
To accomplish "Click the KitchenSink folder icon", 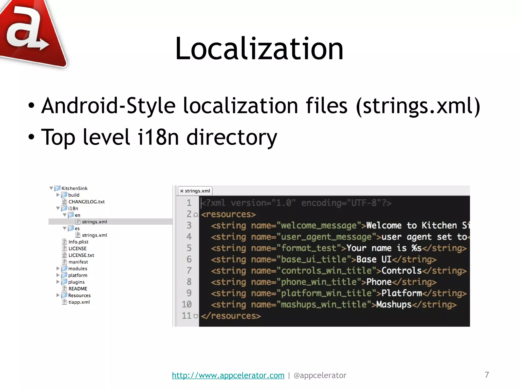I will 58,188.
